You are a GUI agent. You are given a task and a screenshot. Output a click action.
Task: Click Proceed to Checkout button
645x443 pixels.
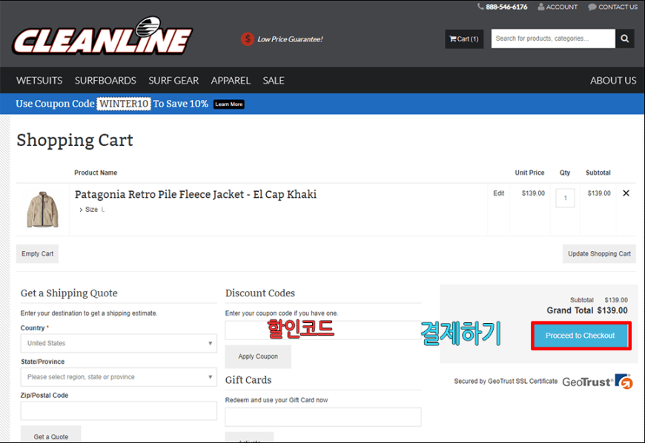(x=580, y=336)
